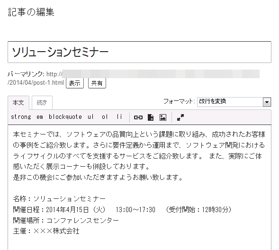Open the フォーマット dropdown arrow
Viewport: 279px width, 250px height.
[x=267, y=102]
